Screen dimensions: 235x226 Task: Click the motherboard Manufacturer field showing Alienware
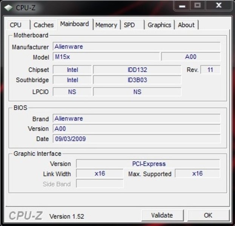137,47
